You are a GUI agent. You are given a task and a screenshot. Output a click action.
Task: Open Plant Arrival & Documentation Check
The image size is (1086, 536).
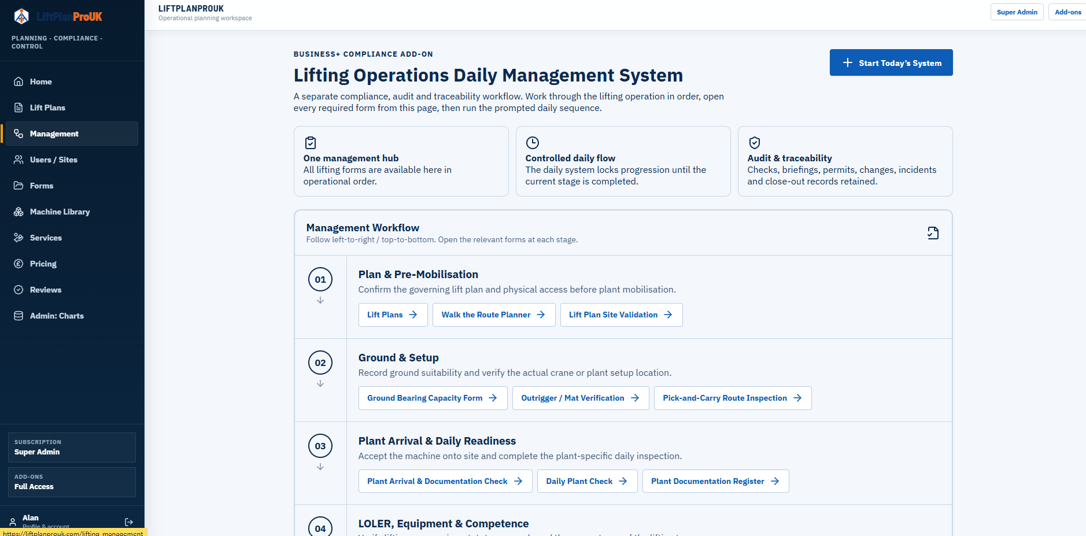pyautogui.click(x=445, y=481)
